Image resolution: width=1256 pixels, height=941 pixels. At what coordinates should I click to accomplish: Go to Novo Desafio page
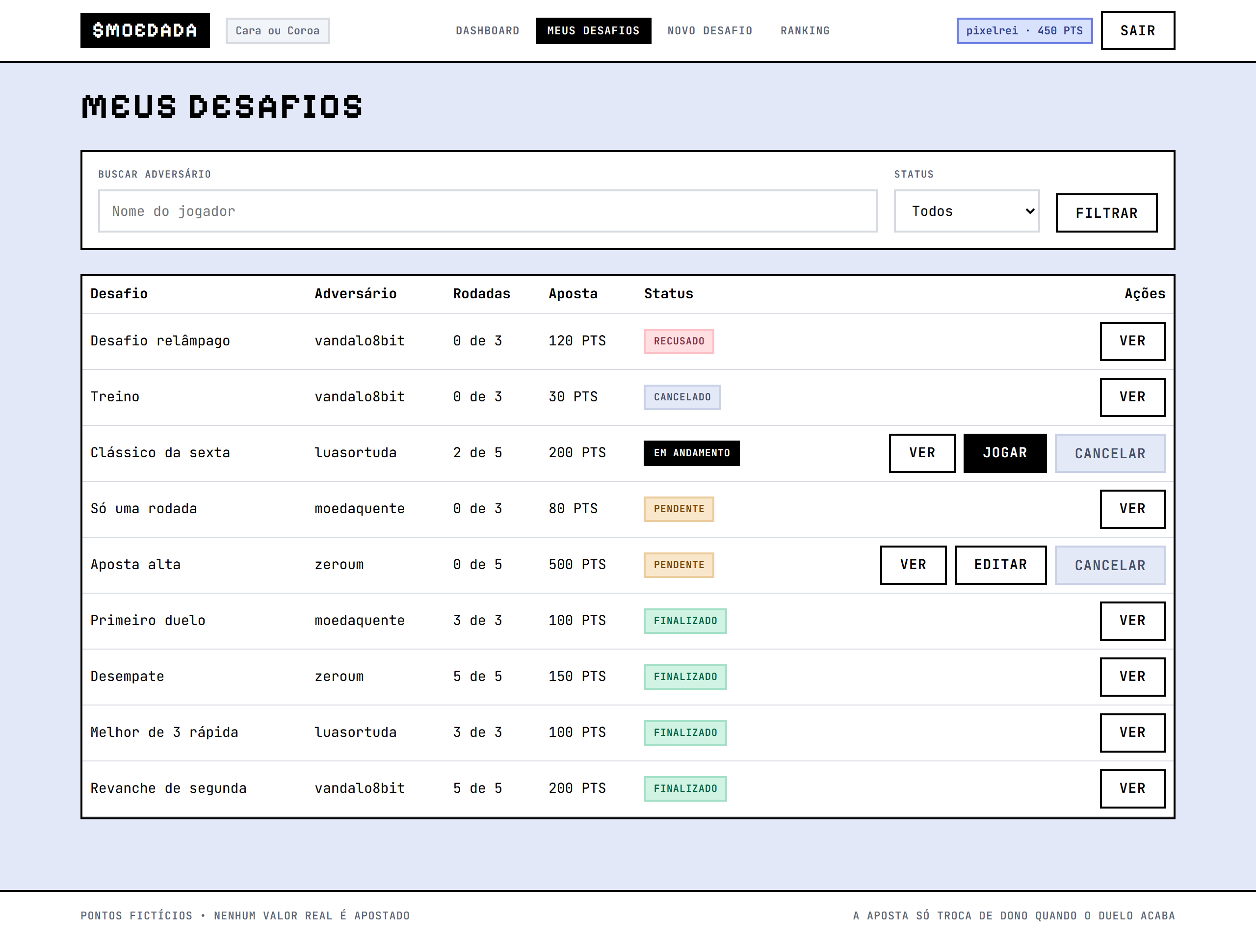click(x=710, y=31)
